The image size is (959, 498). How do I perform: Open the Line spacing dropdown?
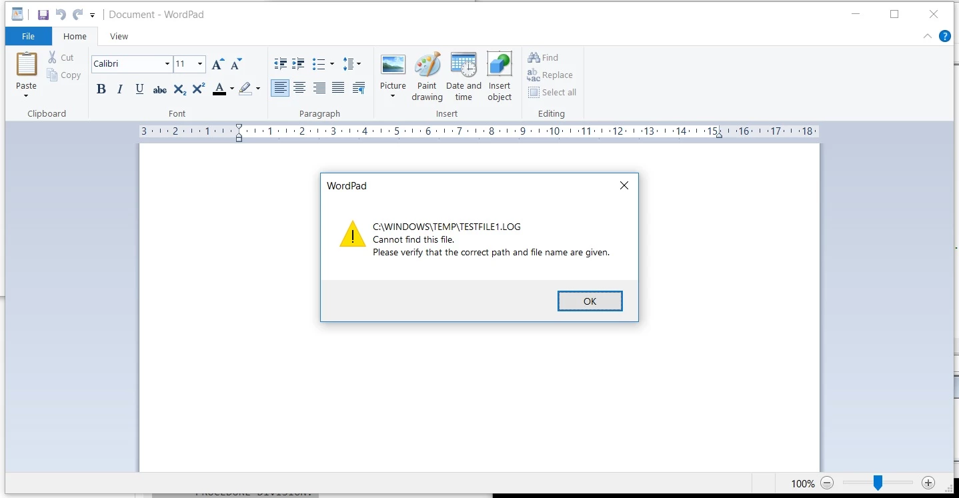[x=351, y=64]
